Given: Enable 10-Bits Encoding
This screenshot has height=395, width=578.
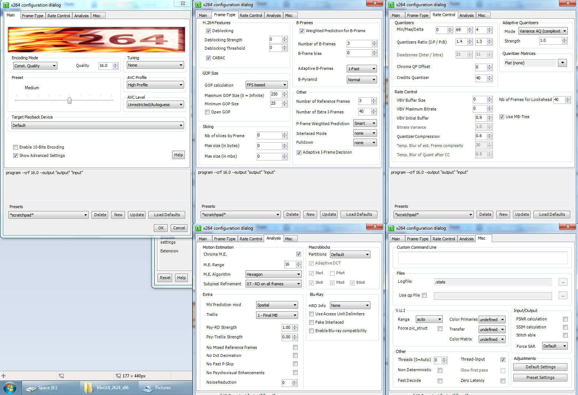Looking at the screenshot, I should pos(15,147).
